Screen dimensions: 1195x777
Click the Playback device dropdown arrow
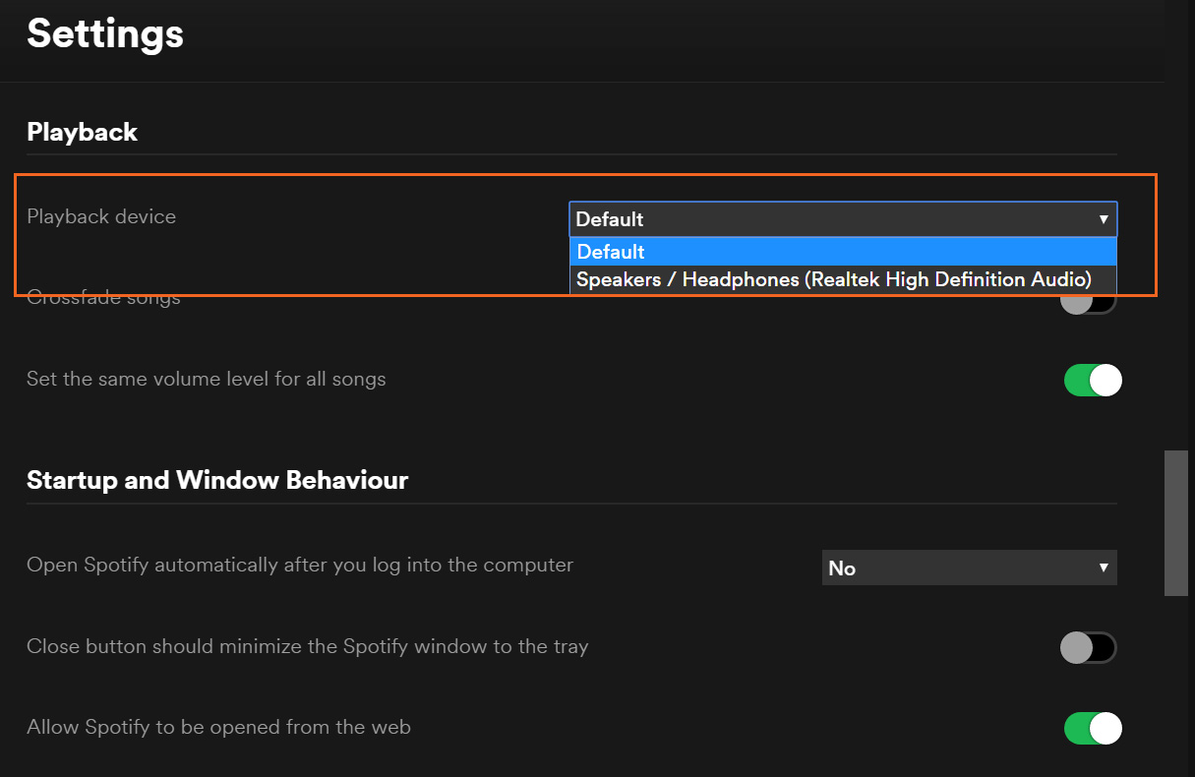[x=1104, y=219]
